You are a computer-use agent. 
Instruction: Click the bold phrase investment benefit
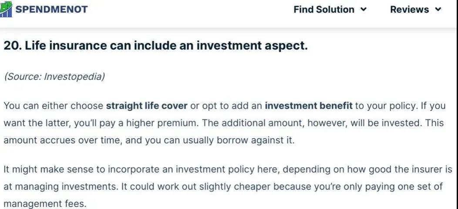[x=309, y=106]
